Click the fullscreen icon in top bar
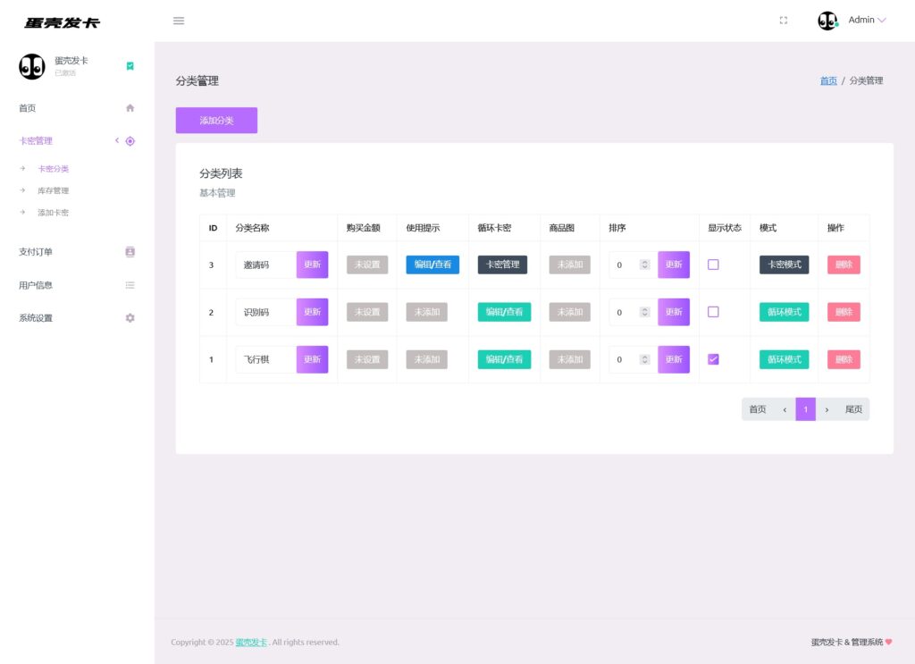915x664 pixels. pos(784,21)
